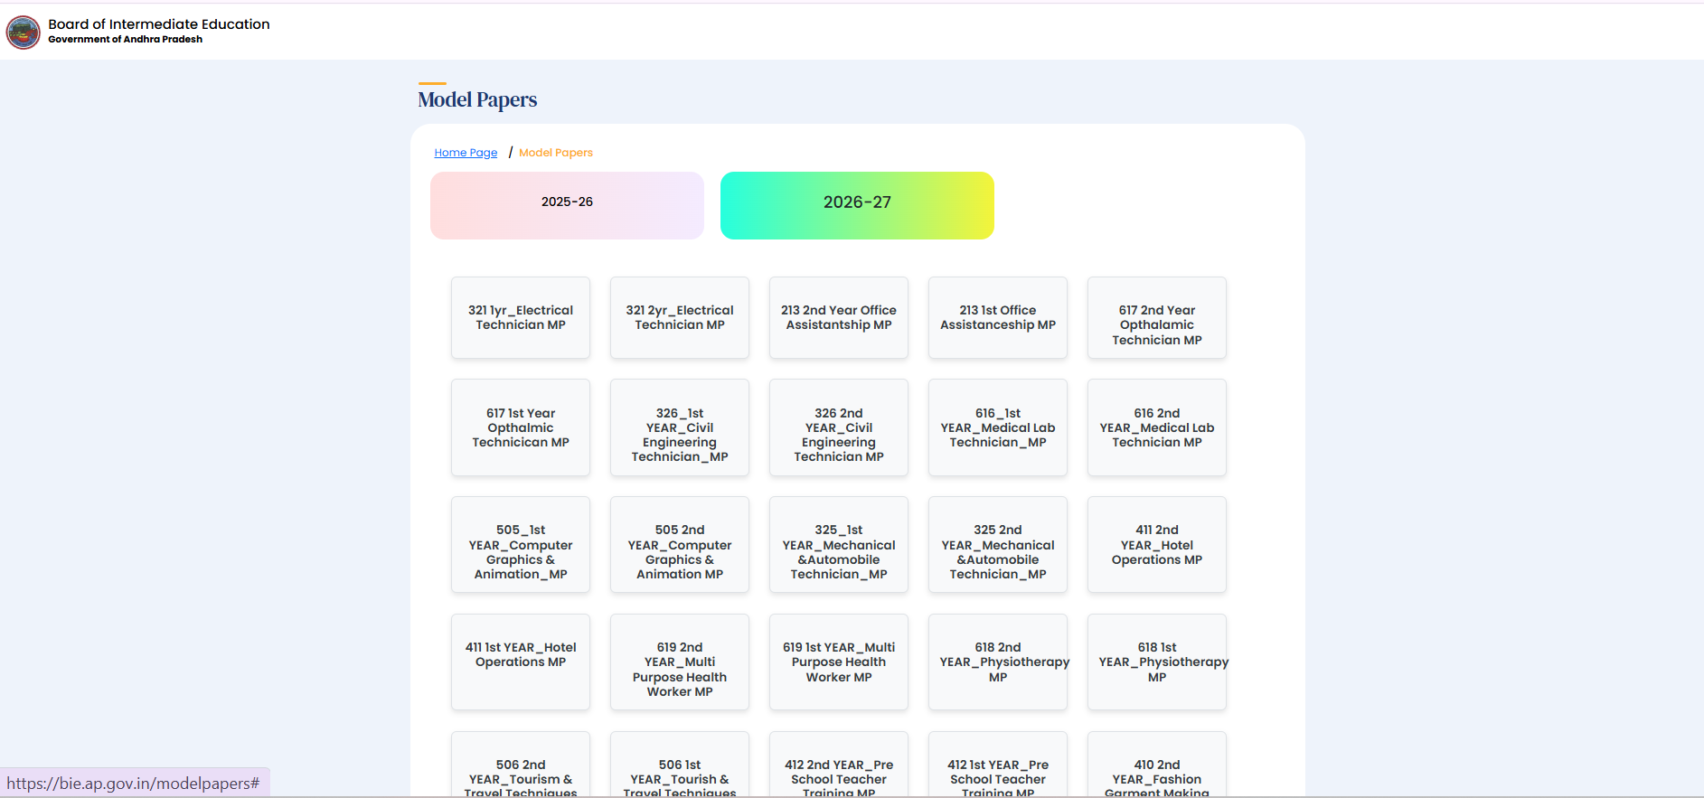This screenshot has height=798, width=1704.
Task: Click the Government of Andhra Pradesh subtitle
Action: [126, 40]
